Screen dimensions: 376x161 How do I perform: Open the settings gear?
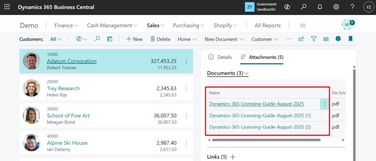pyautogui.click(x=336, y=7)
